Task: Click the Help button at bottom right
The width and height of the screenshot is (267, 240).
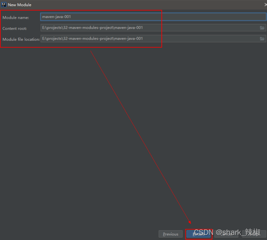Action: tap(254, 234)
